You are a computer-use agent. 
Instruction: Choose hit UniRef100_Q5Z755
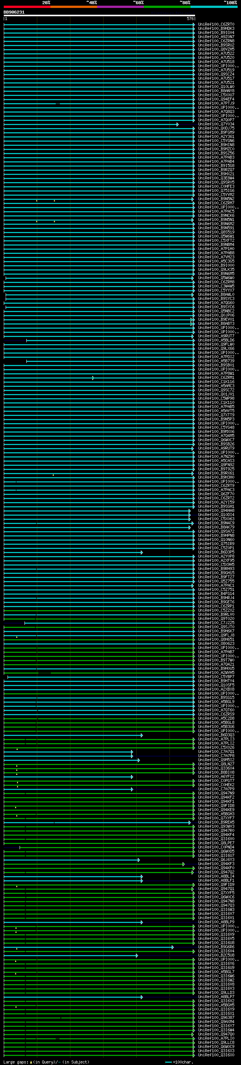click(216, 581)
